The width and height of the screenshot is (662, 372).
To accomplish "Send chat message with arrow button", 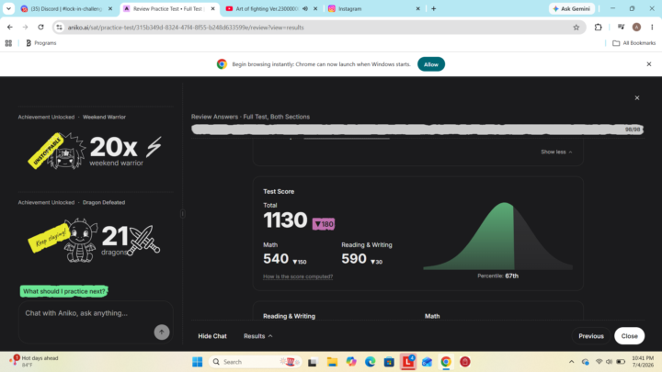I will click(161, 332).
